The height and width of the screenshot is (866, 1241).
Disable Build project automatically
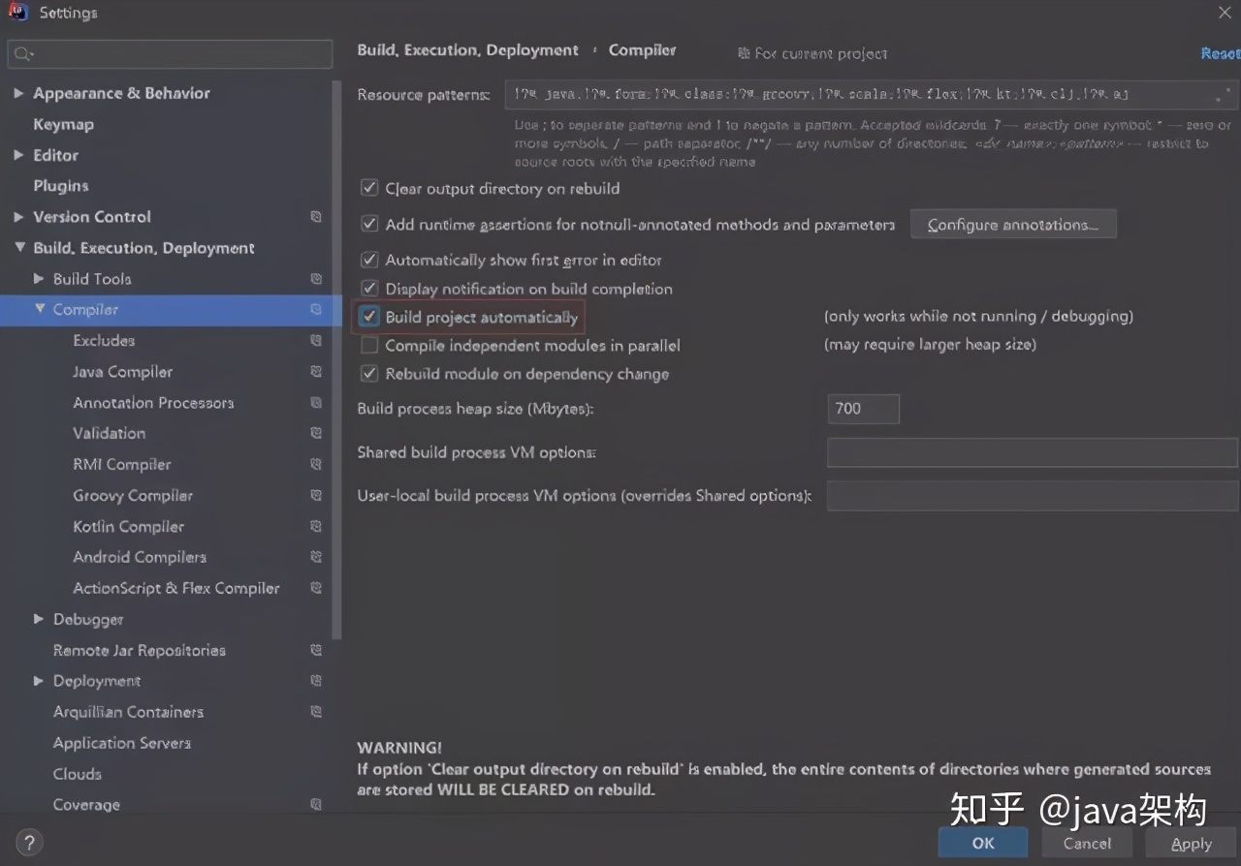click(369, 317)
